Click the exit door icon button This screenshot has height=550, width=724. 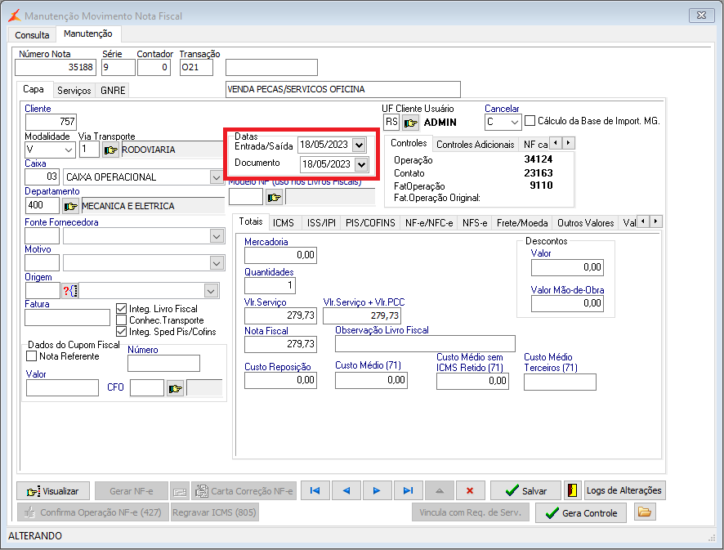pyautogui.click(x=572, y=490)
